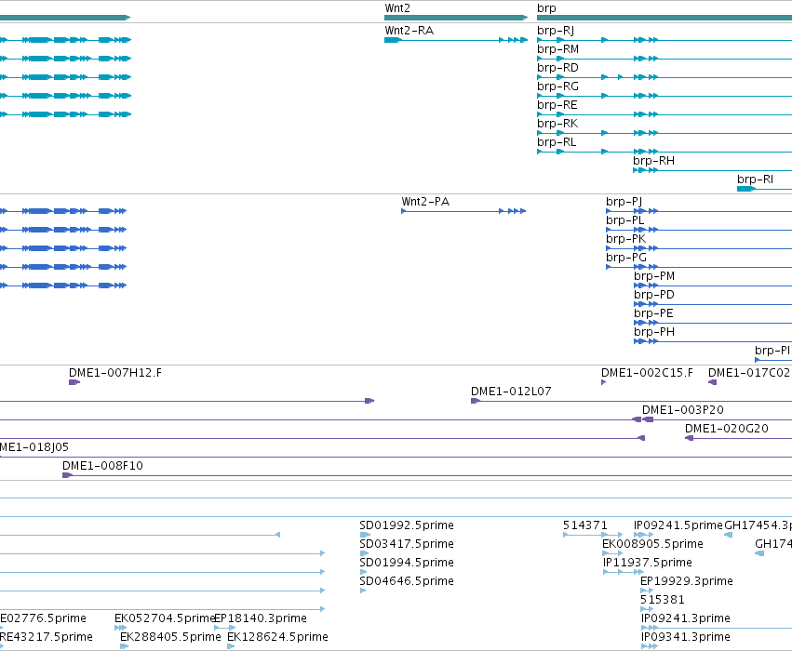The width and height of the screenshot is (792, 651).
Task: Select the EK008905.5prime EST label
Action: pos(652,545)
